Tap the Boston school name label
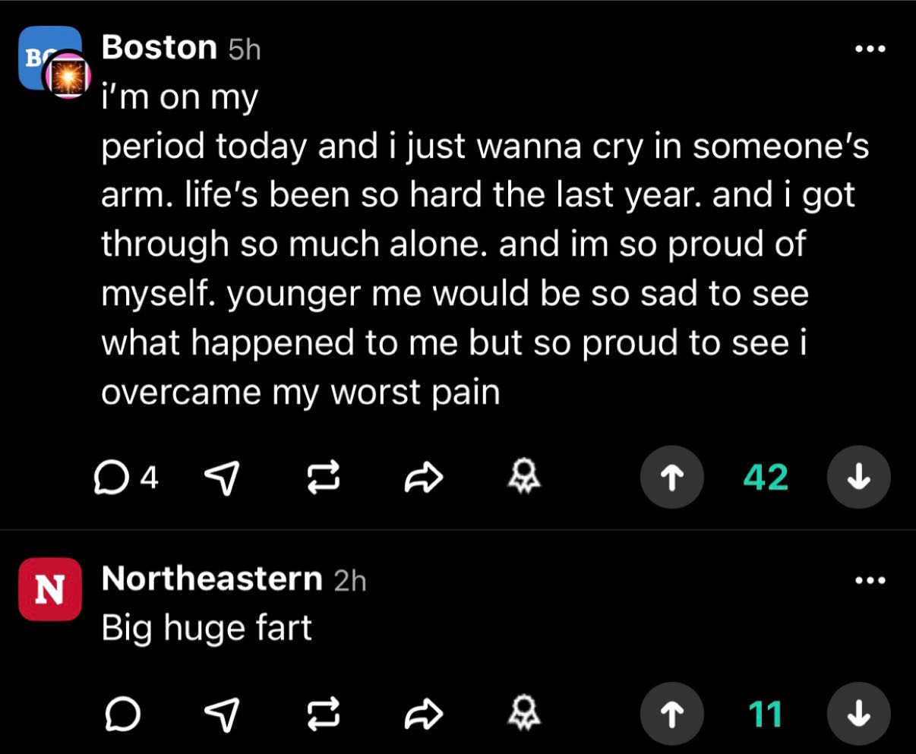This screenshot has width=916, height=754. point(159,48)
